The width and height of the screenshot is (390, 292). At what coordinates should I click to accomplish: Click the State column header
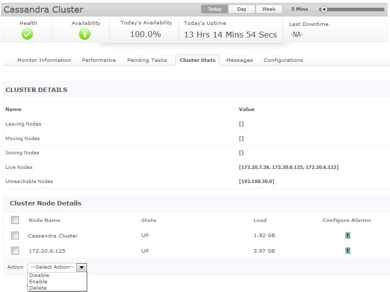point(149,220)
